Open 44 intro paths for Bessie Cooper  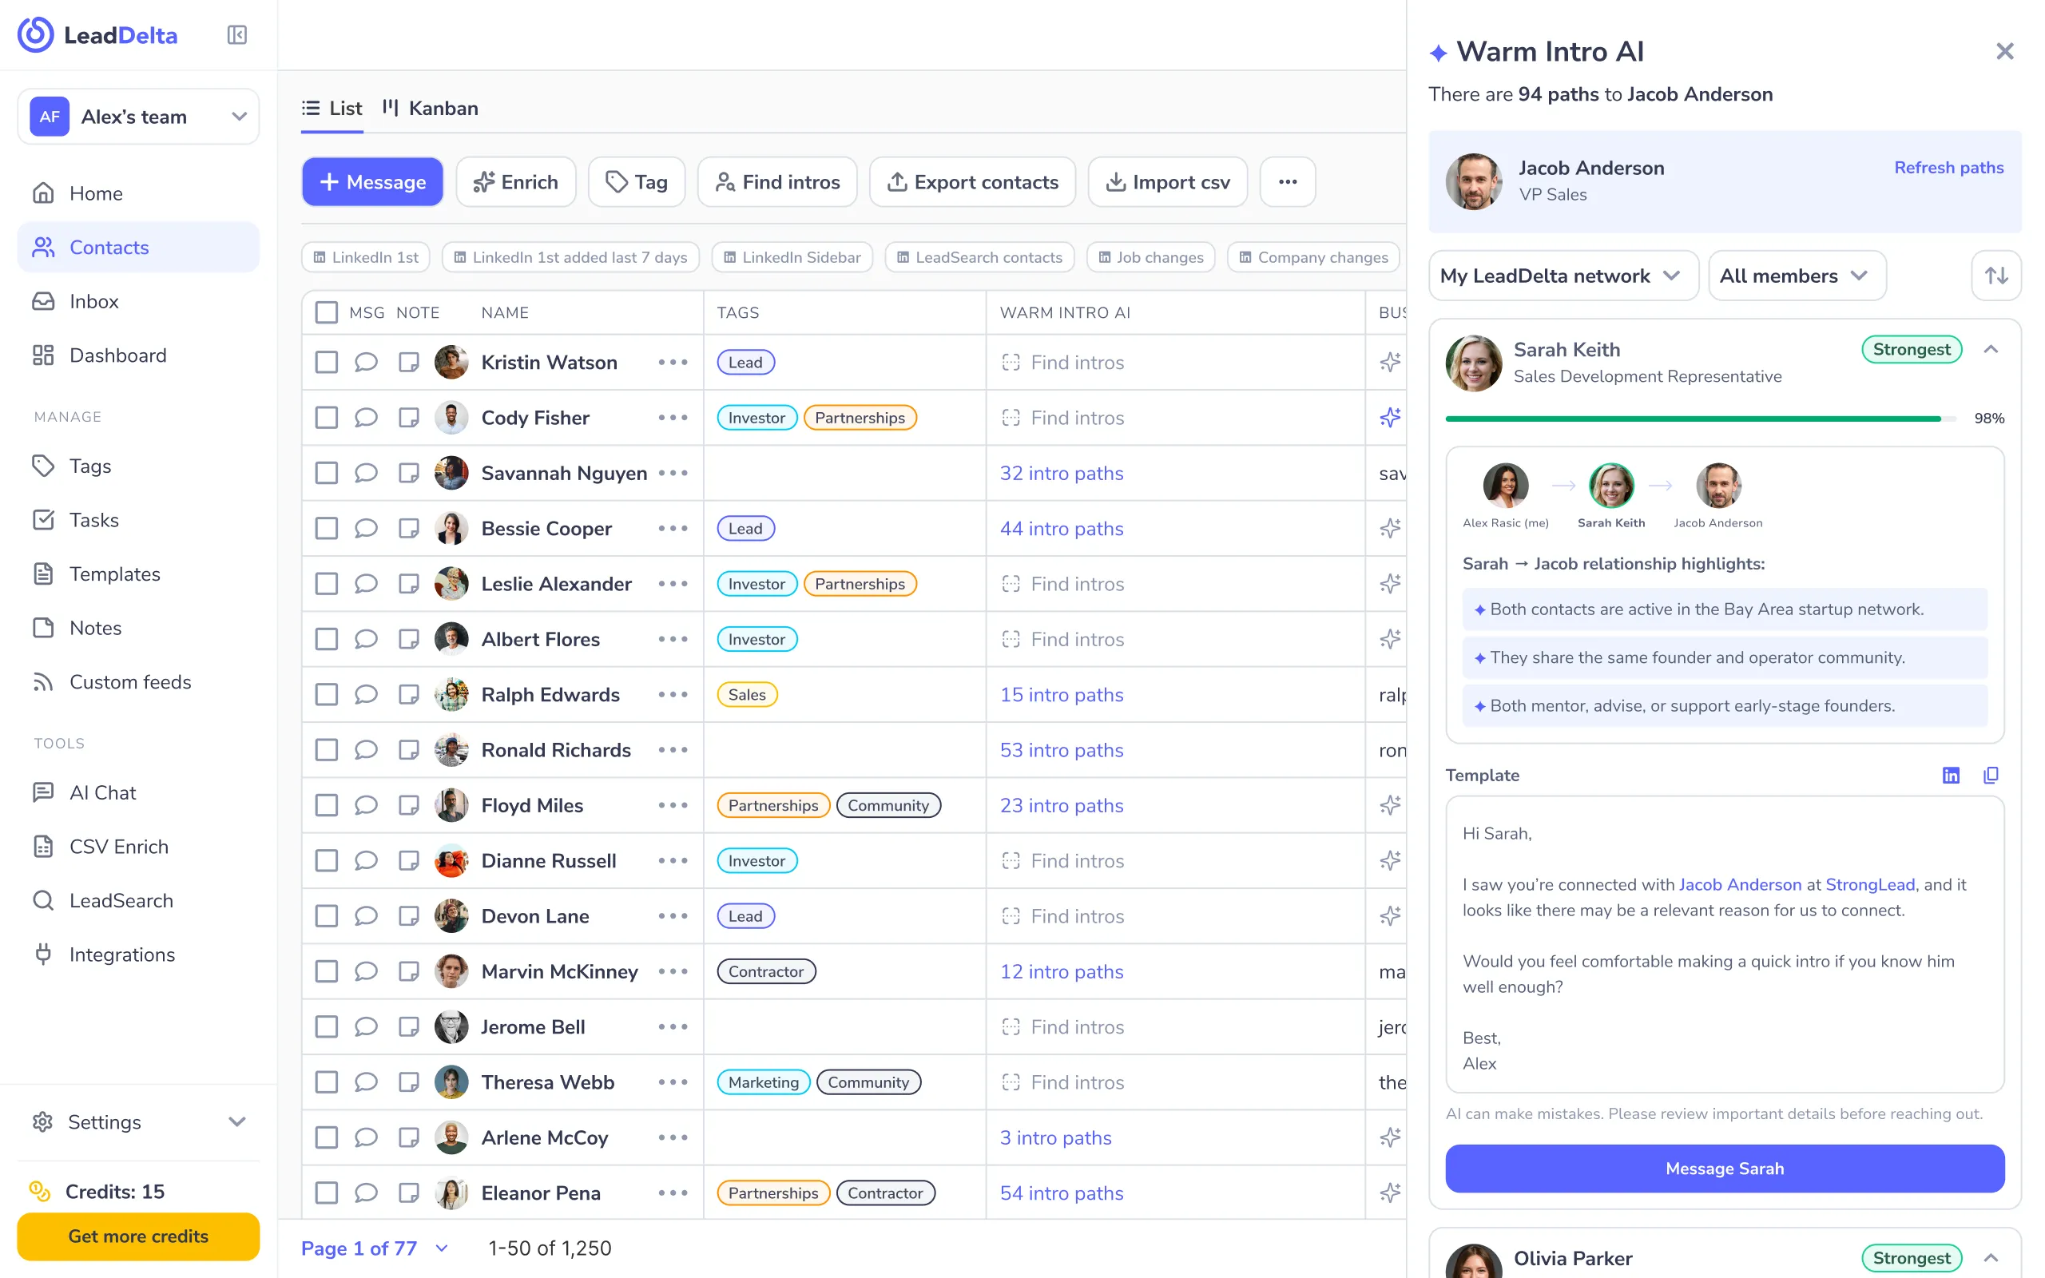click(1062, 528)
